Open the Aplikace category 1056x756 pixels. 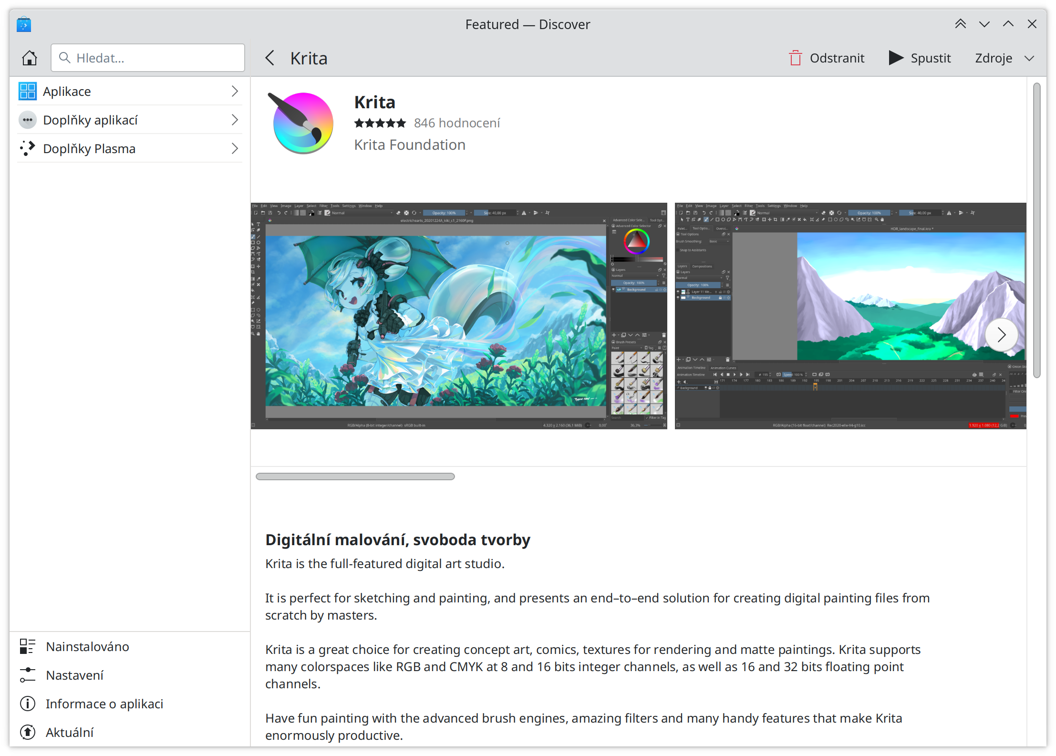coord(129,91)
